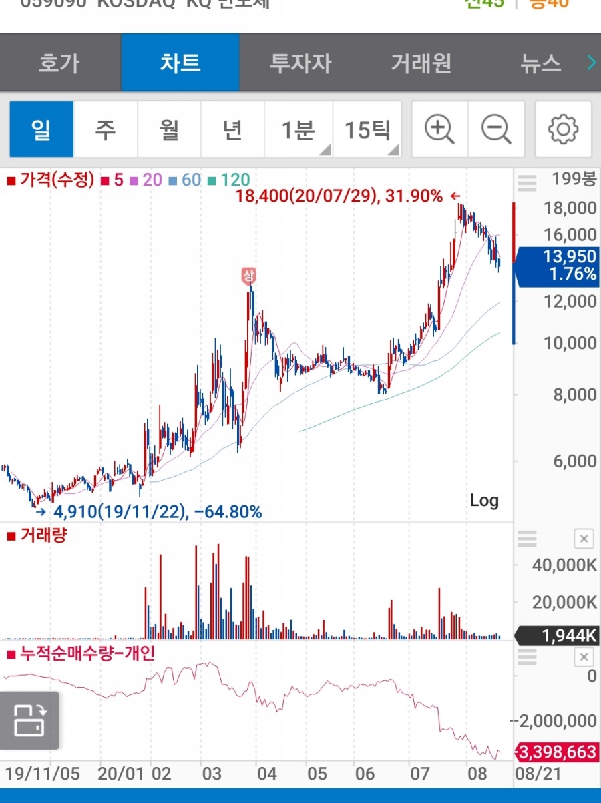601x803 pixels.
Task: Open chart settings via the gear icon
Action: click(x=563, y=129)
